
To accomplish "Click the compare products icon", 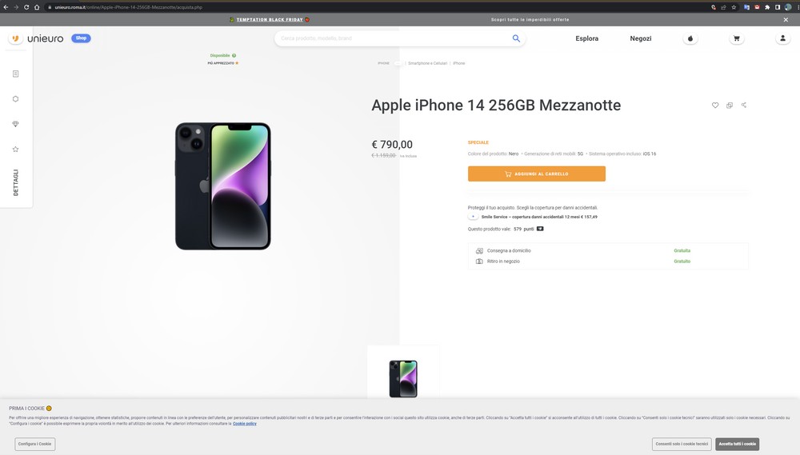I will (x=729, y=105).
